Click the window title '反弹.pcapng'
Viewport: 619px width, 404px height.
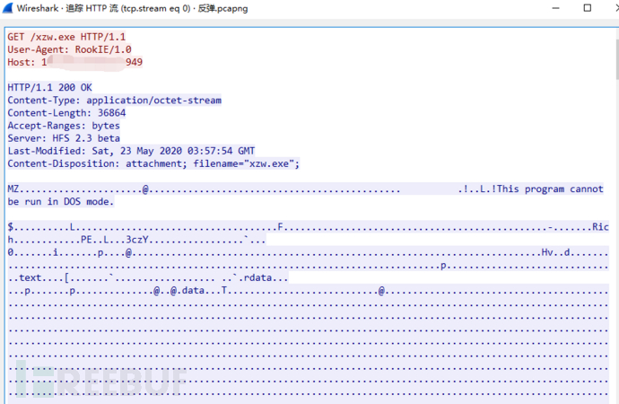(222, 8)
